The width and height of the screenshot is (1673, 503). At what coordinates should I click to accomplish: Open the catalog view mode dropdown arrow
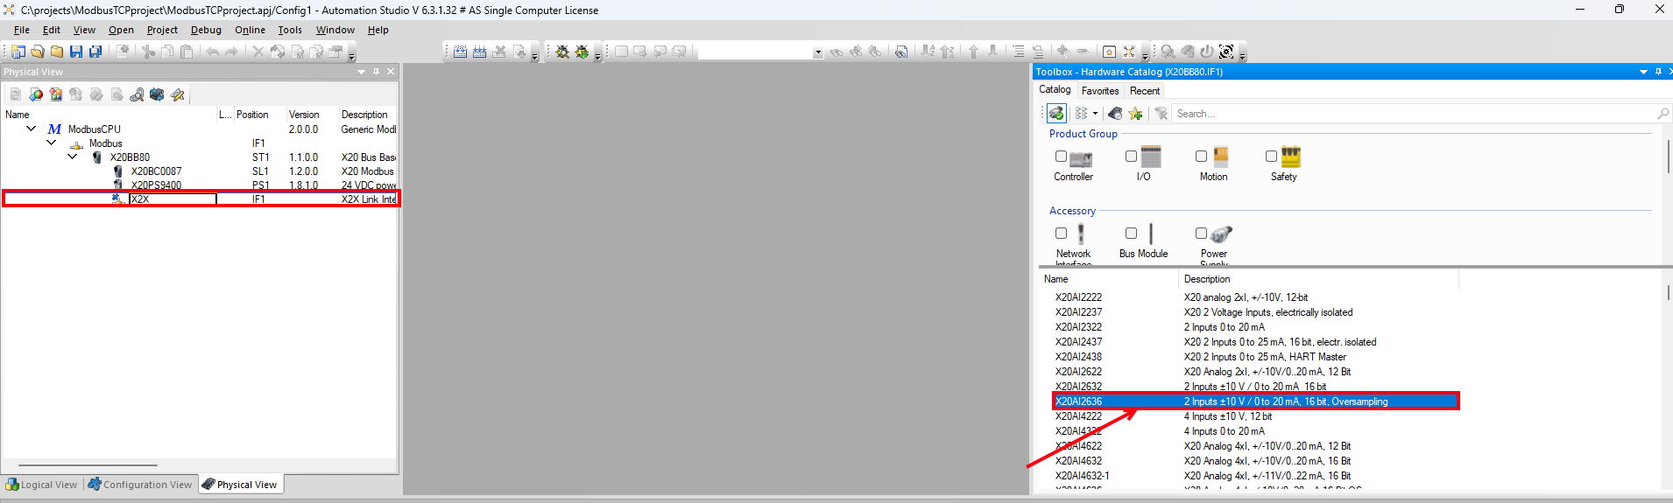tap(1095, 114)
